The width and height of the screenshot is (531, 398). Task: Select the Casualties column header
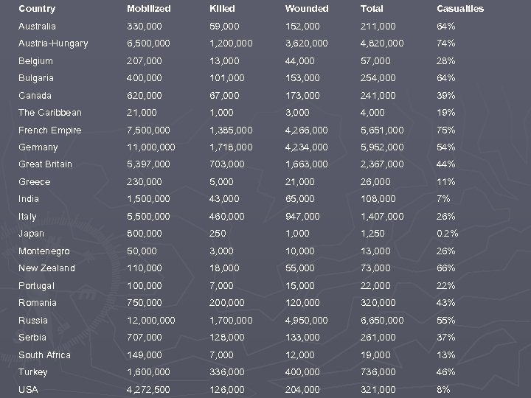(460, 9)
